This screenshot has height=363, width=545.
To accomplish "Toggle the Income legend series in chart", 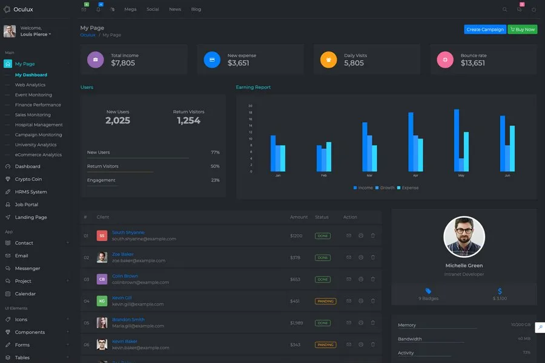I will coord(363,188).
